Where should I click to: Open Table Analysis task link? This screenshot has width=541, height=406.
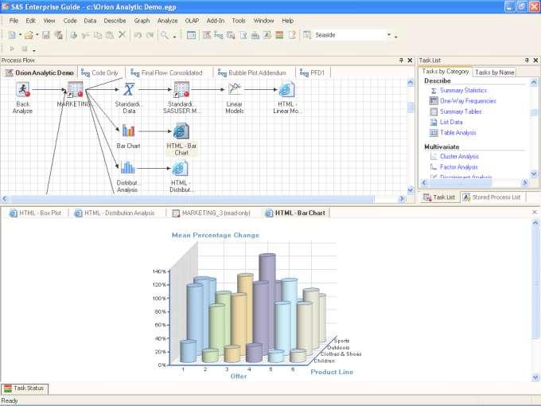457,133
